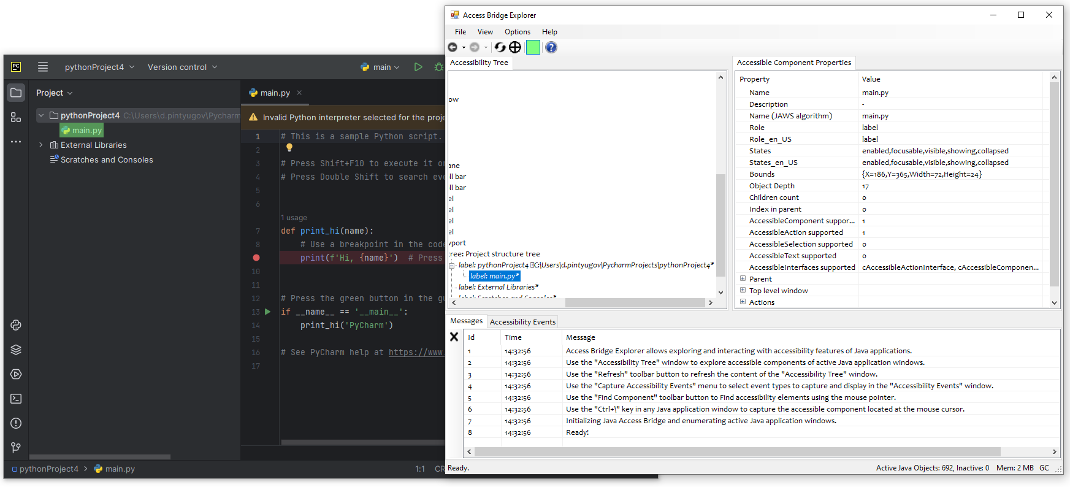
Task: Open the Version control dropdown
Action: click(x=183, y=67)
